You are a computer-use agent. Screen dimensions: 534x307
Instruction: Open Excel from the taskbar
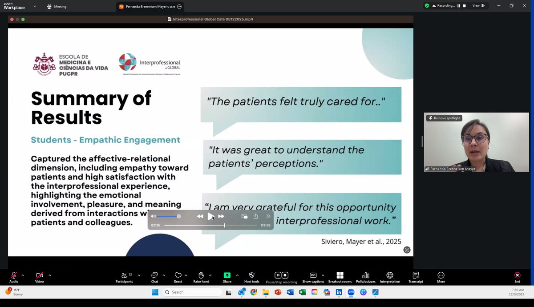coord(302,292)
